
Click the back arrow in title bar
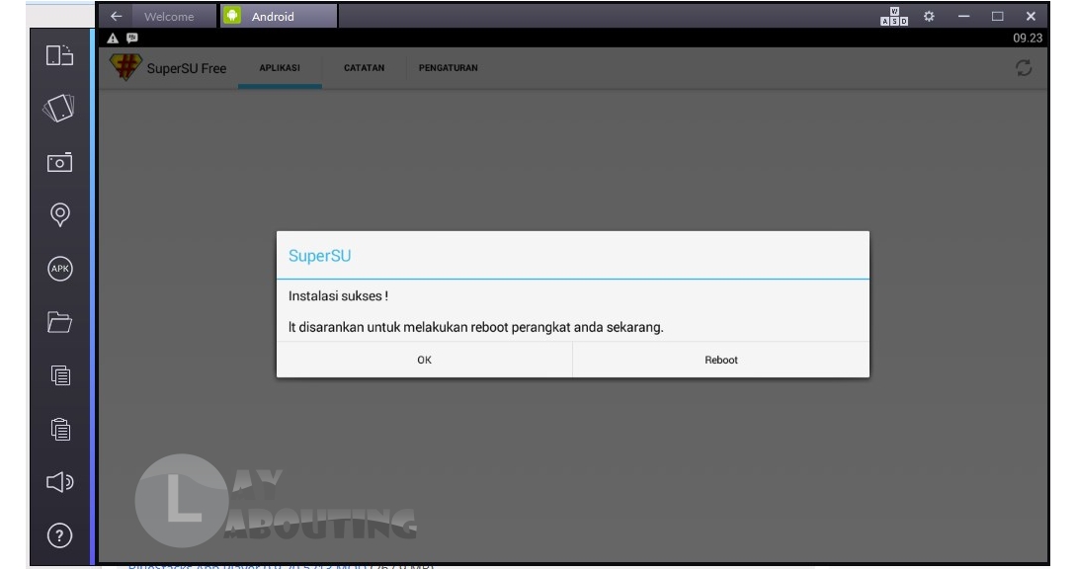(x=116, y=17)
